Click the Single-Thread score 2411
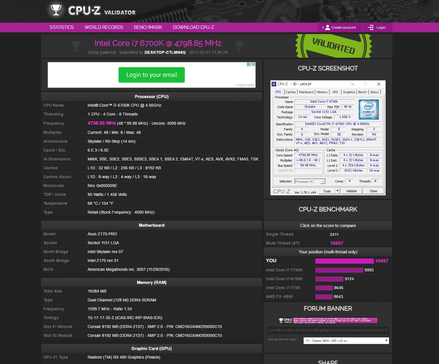 334,234
